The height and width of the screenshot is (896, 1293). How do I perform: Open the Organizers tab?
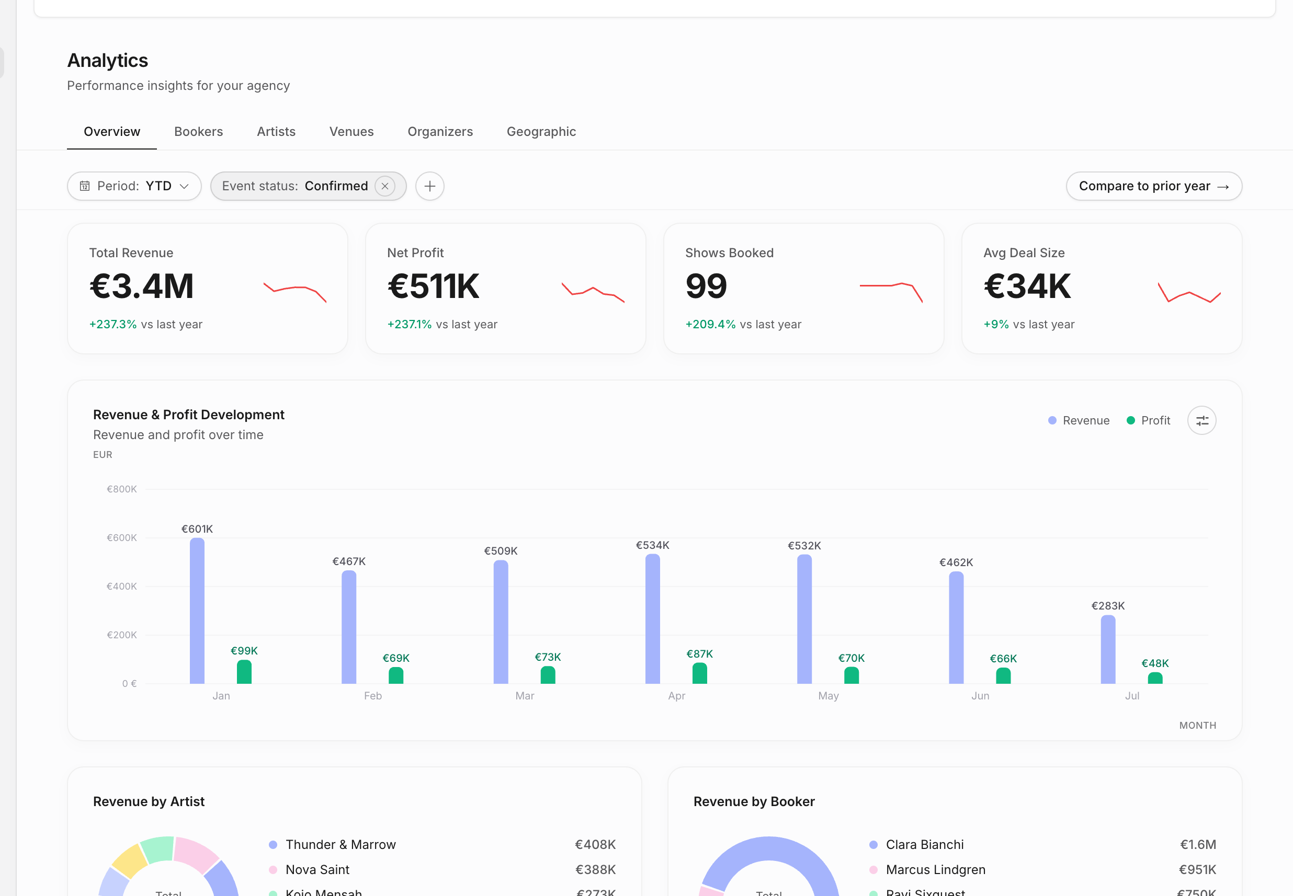pyautogui.click(x=440, y=131)
